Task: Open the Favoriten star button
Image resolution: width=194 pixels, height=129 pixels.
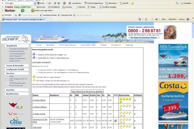Action: [6, 15]
